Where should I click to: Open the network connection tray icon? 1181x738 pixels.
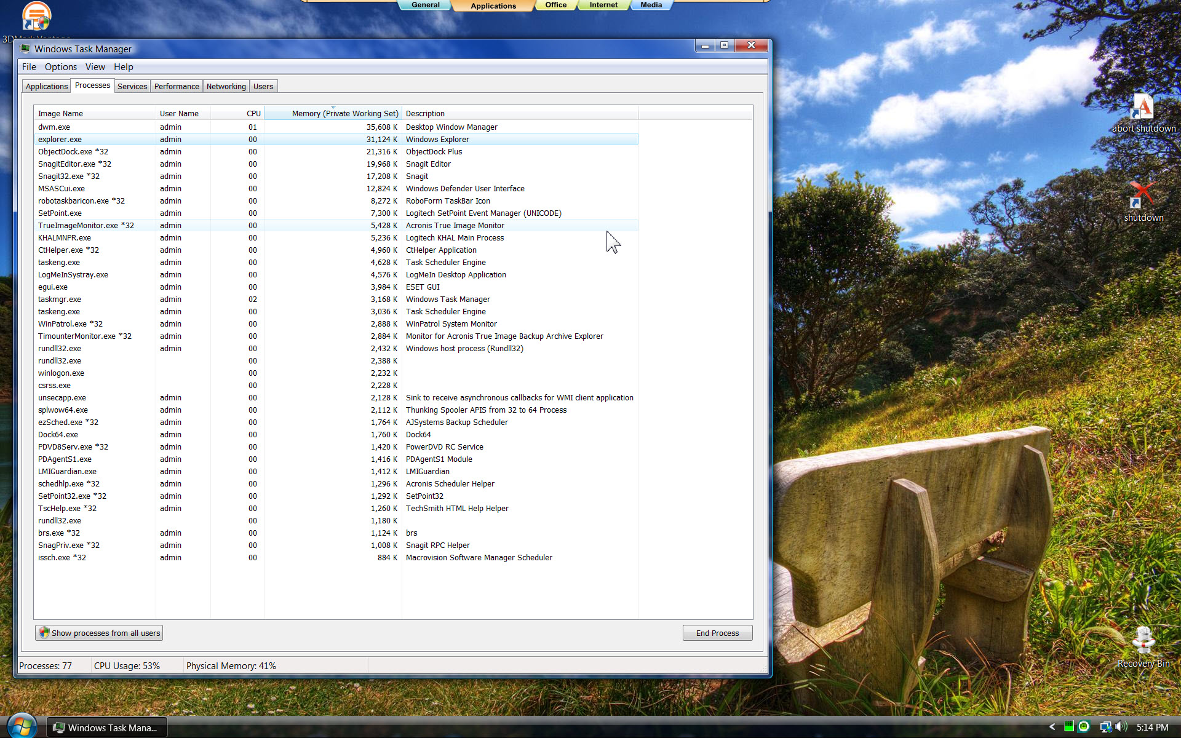click(x=1106, y=727)
